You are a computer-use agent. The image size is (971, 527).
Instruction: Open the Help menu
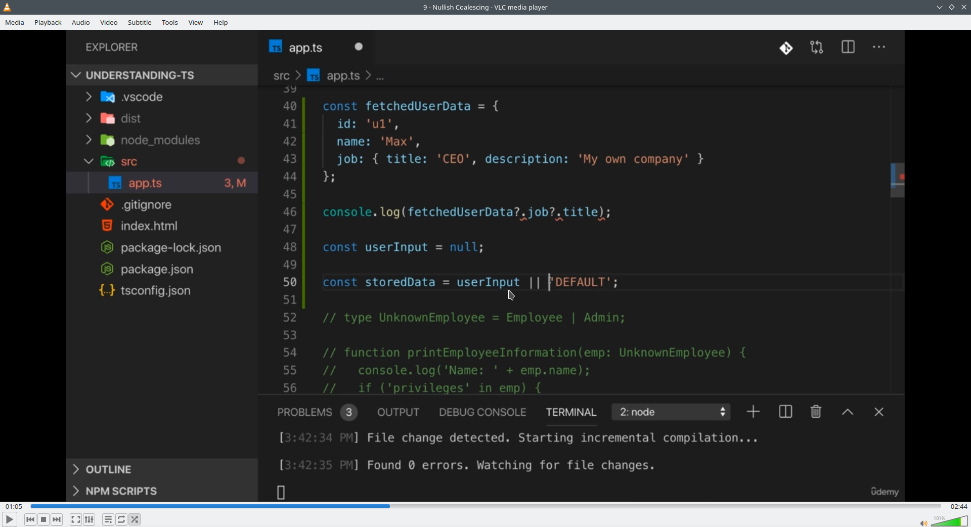pos(221,23)
